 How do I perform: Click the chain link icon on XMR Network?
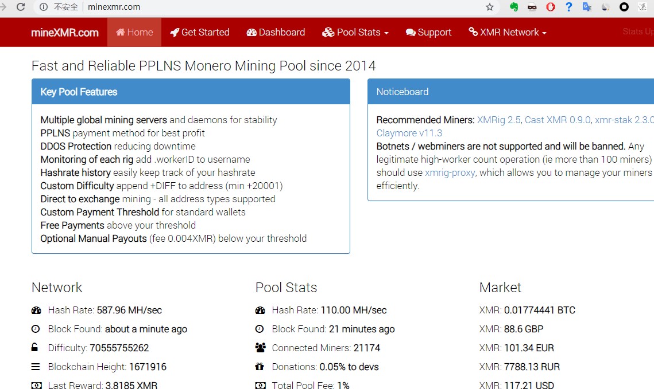(473, 32)
